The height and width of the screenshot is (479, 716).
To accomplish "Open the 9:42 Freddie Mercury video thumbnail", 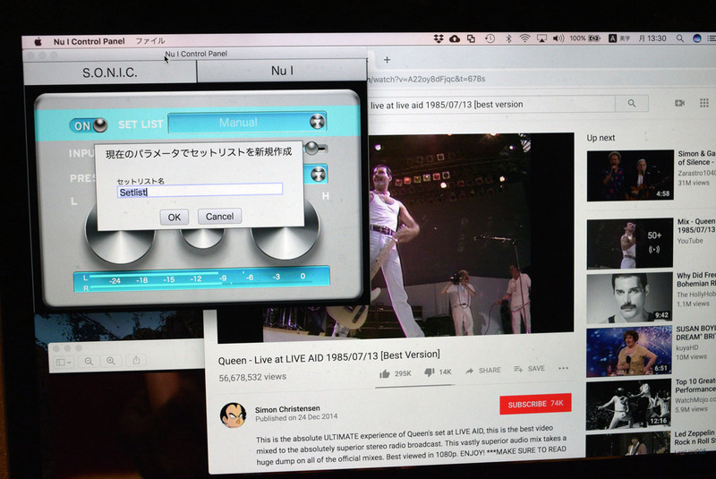I will (629, 298).
